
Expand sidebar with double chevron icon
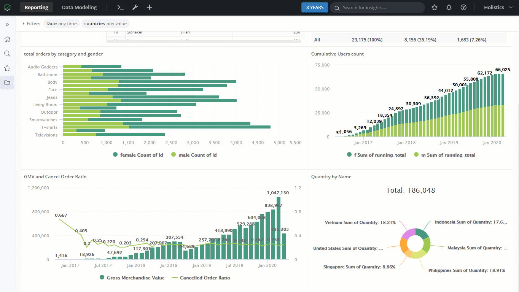click(7, 24)
